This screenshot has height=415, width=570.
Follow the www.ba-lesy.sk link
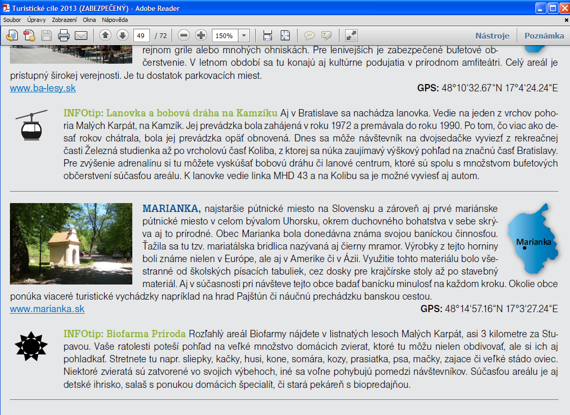43,88
